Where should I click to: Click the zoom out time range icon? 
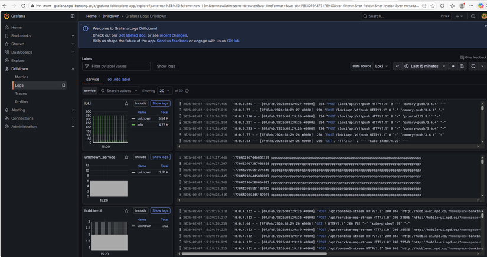462,67
